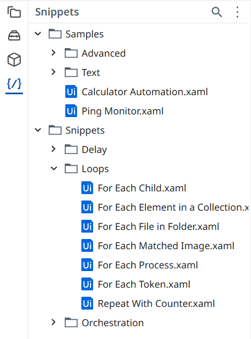251x339 pixels.
Task: Click the search magnifier in Snippets header
Action: coord(217,12)
